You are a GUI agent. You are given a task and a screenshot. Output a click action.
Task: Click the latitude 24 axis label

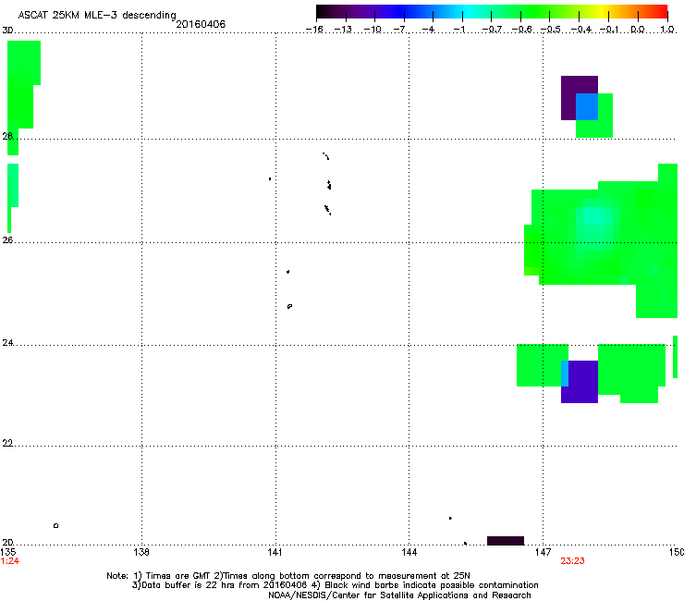[x=7, y=343]
